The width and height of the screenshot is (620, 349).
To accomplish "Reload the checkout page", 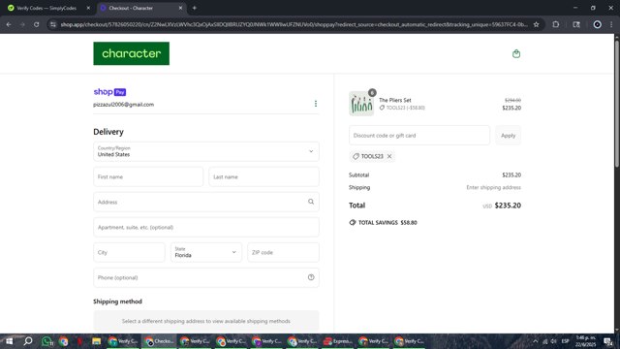I will (x=36, y=24).
